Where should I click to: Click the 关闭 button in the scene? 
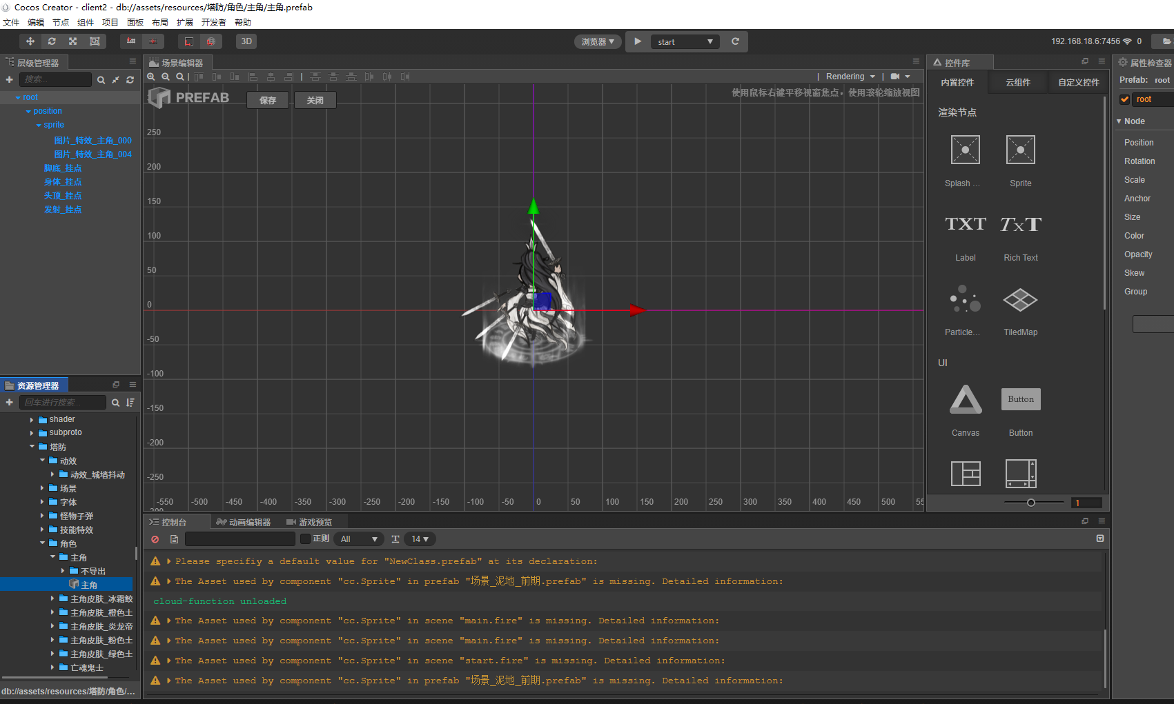click(315, 100)
